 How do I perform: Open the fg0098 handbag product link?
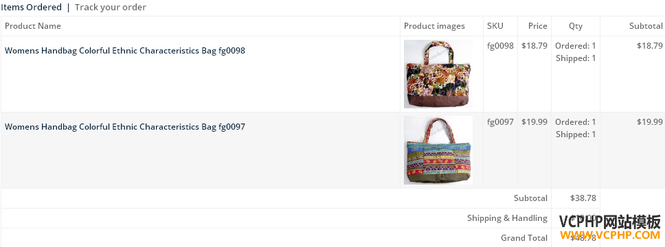125,51
